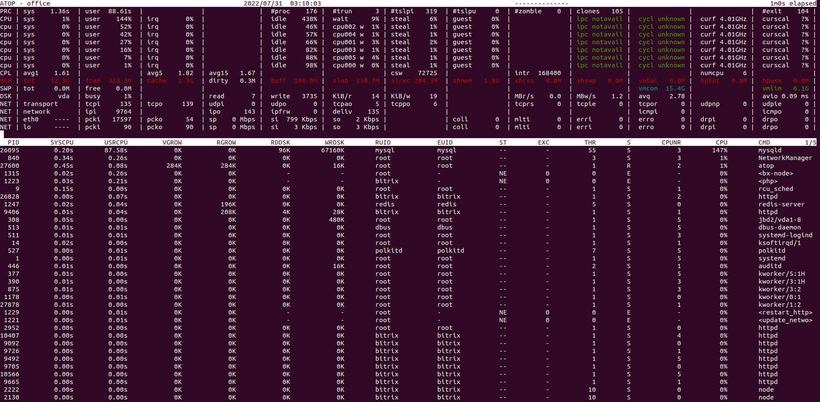
Task: Select the kworker/0:1 process command
Action: pos(780,297)
